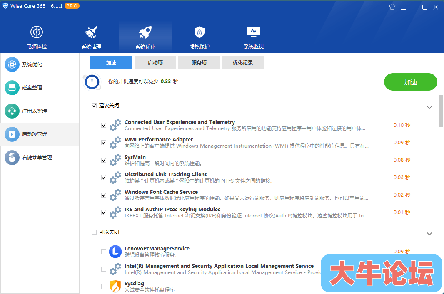Click 0.02 秒 for Windows Font Cache
444x294 pixels.
pyautogui.click(x=402, y=195)
